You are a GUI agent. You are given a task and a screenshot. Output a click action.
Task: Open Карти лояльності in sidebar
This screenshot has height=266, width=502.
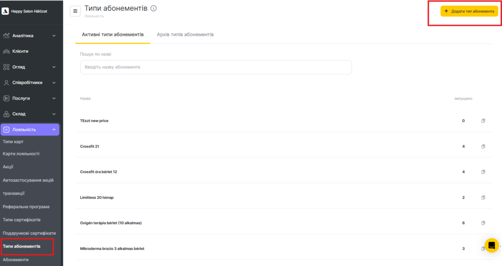21,154
